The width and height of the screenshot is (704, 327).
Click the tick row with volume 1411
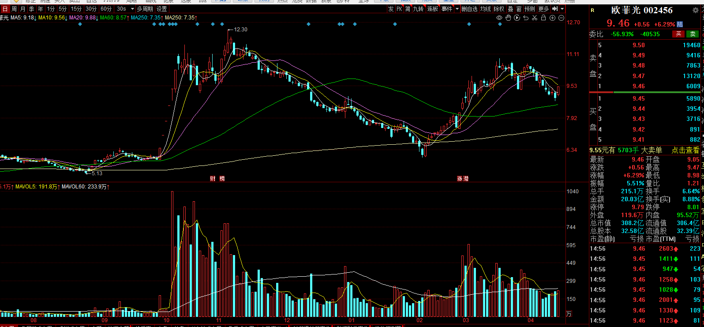tap(644, 259)
